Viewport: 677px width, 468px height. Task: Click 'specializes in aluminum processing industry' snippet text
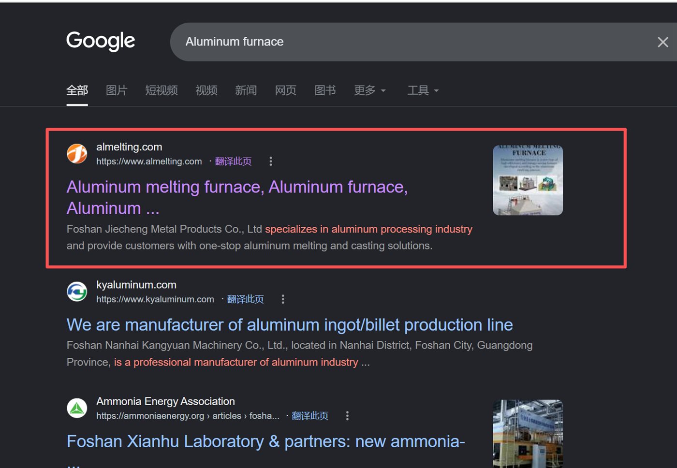tap(368, 229)
